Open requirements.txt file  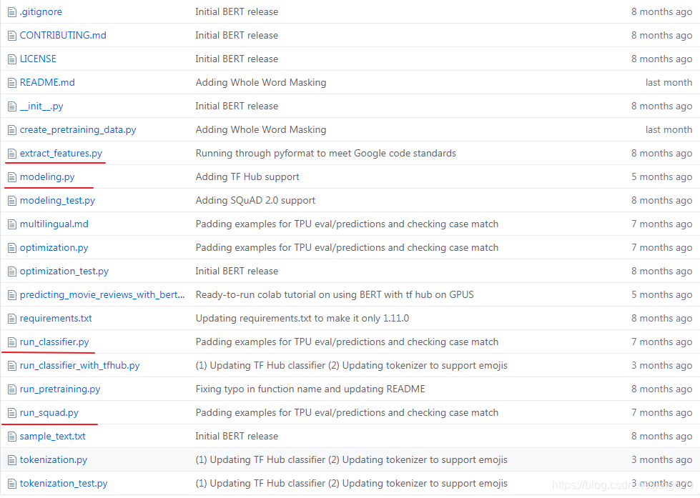click(56, 319)
